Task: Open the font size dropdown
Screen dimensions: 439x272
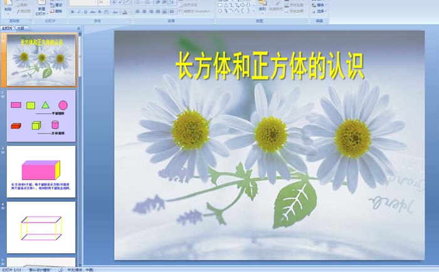Action: (x=108, y=3)
